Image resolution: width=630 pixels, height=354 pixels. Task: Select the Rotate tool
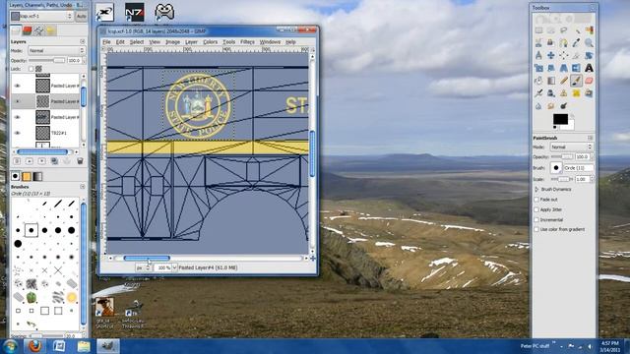[589, 55]
